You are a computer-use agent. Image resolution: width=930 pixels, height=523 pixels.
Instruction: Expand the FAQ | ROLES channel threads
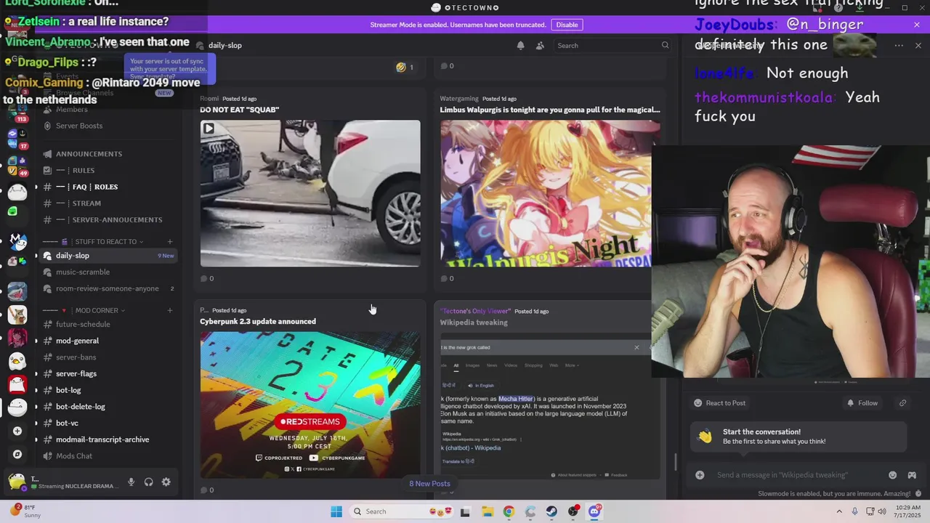pyautogui.click(x=36, y=187)
